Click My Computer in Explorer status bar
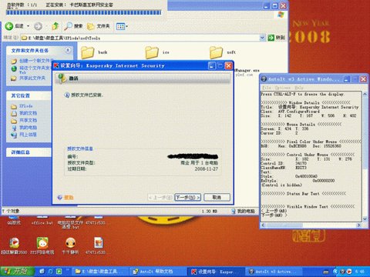 243,211
